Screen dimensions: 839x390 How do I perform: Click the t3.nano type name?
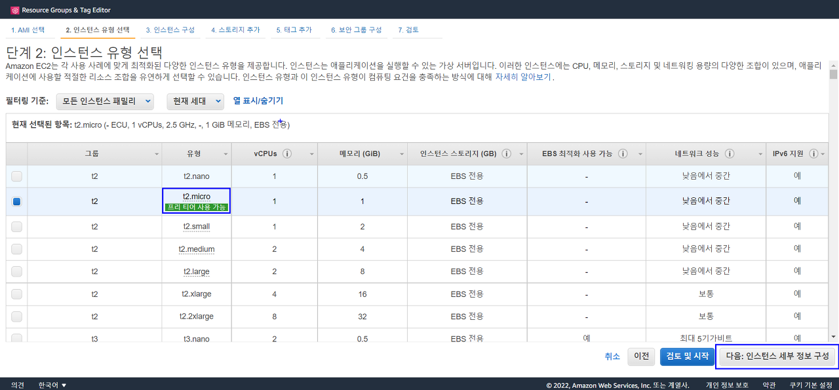tap(197, 338)
